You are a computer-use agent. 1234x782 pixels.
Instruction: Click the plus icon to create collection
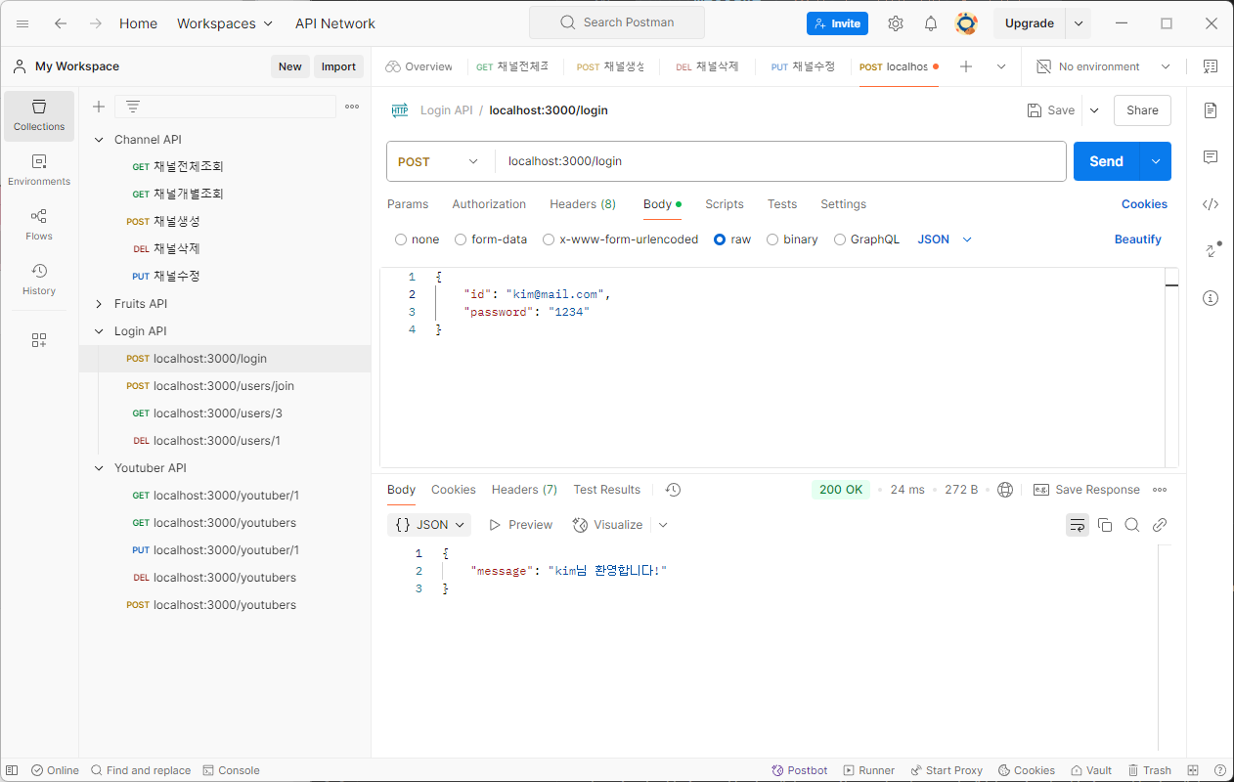click(99, 107)
